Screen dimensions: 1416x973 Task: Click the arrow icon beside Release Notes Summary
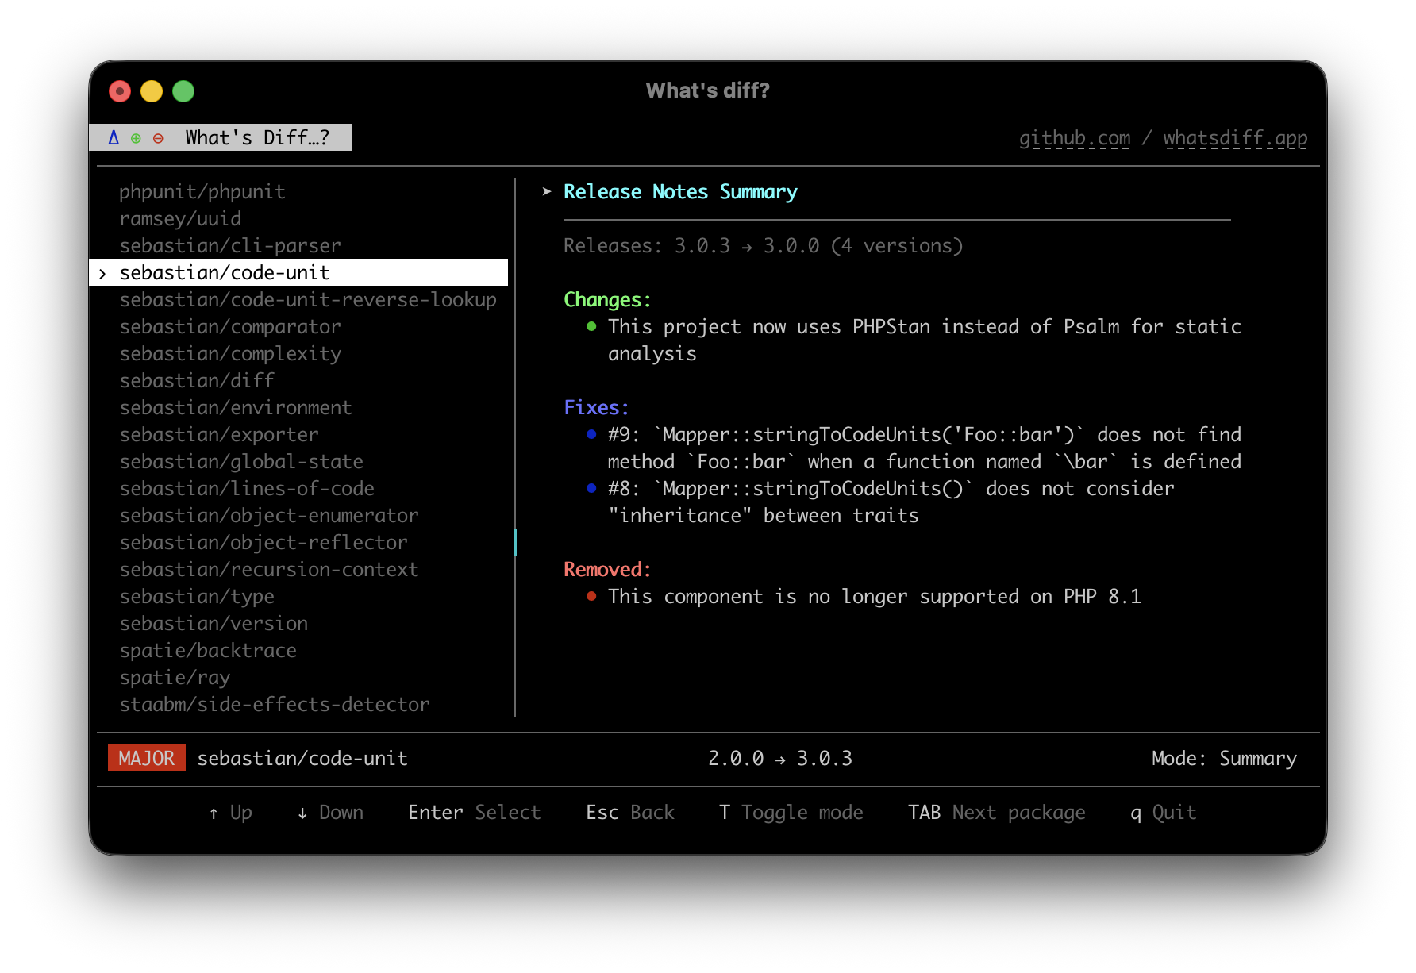pyautogui.click(x=545, y=191)
